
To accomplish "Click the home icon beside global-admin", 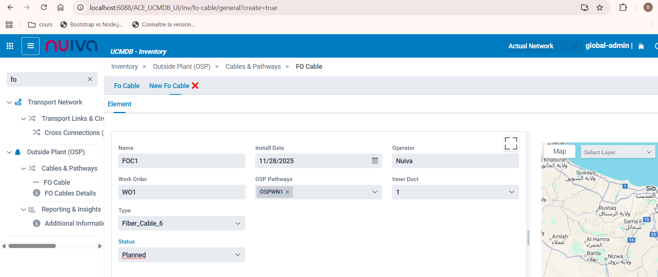I will (x=641, y=46).
